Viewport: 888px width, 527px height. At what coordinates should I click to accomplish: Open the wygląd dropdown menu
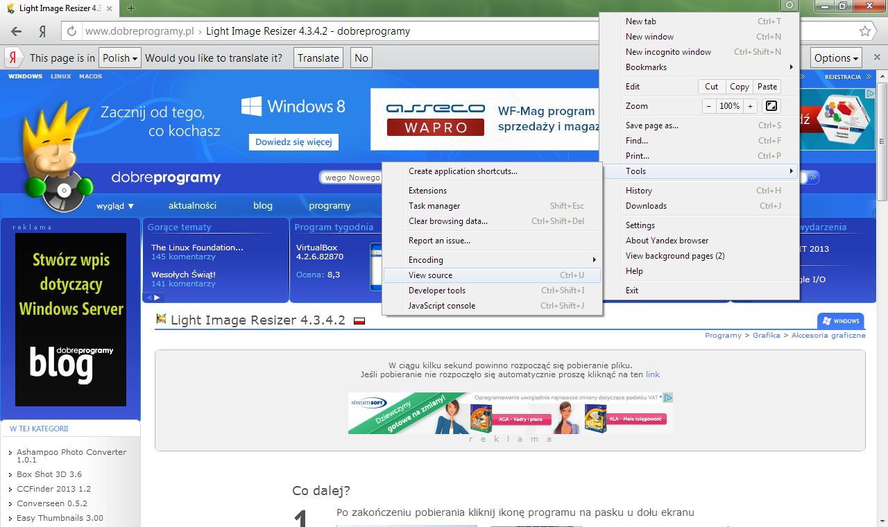[115, 206]
